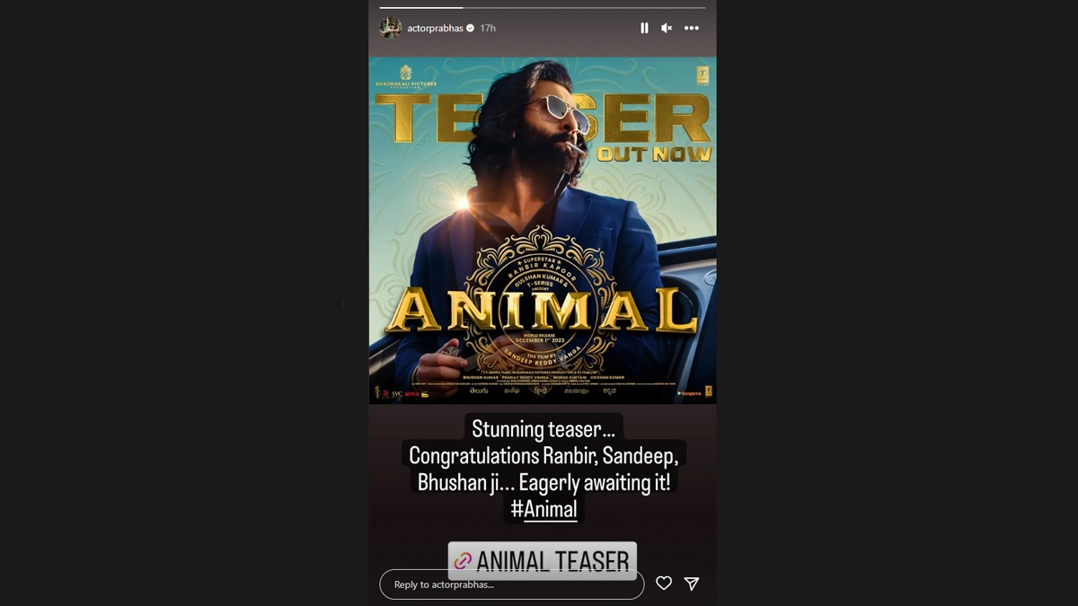Image resolution: width=1078 pixels, height=606 pixels.
Task: Open the ANIMAL TEASER link sticker
Action: (x=543, y=561)
